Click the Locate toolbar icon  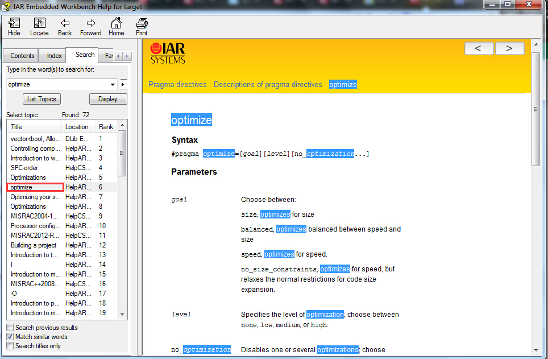(x=39, y=23)
